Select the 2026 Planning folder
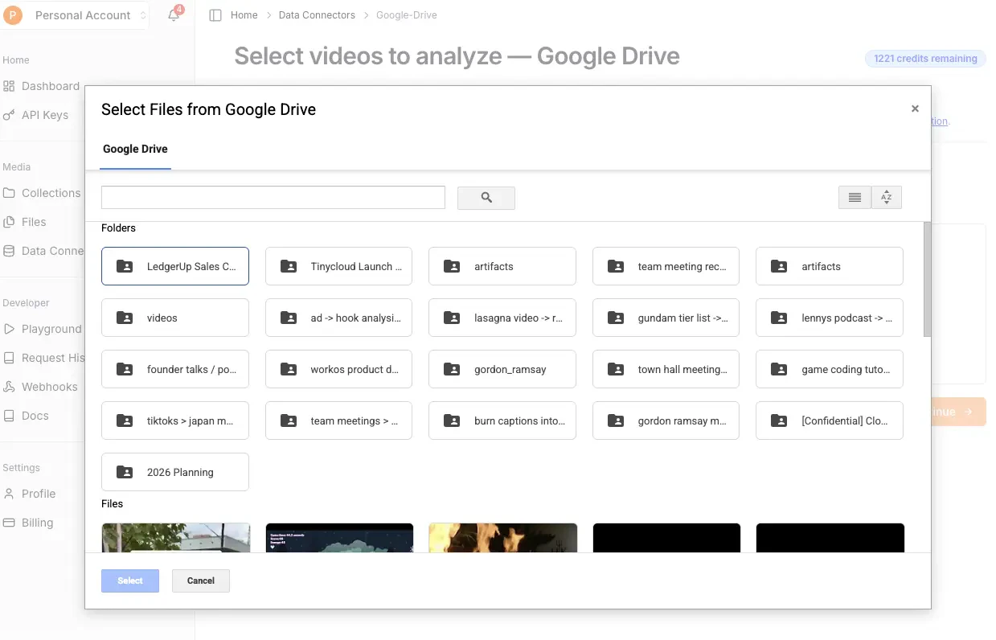996x640 pixels. pos(175,472)
